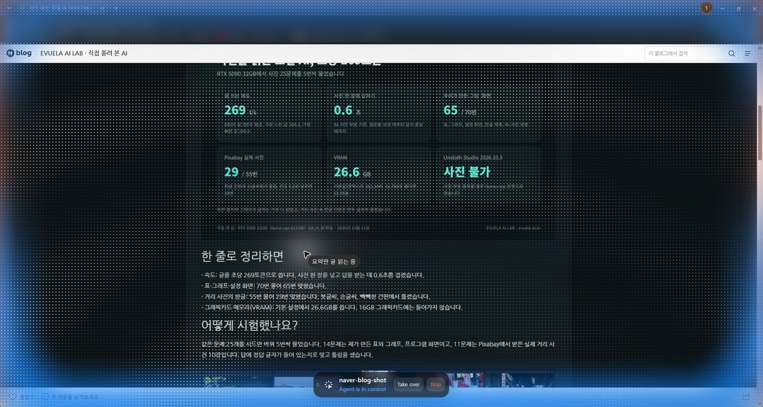Click the 269 speed stat value
Image resolution: width=763 pixels, height=407 pixels.
[235, 110]
